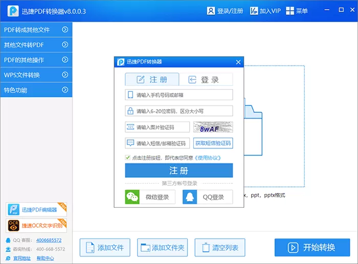This screenshot has height=264, width=358.
Task: Expand the PDF转成其他文件 section
Action: pos(36,30)
